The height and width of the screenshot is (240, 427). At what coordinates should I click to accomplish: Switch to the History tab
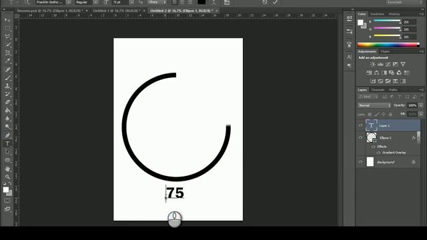tap(394, 14)
